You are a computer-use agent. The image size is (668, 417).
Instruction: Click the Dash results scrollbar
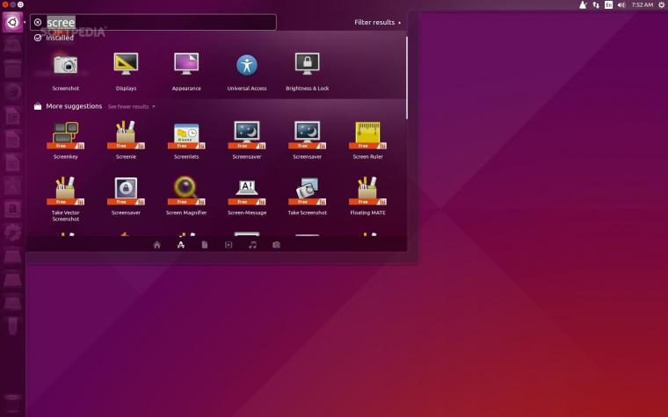coord(406,78)
